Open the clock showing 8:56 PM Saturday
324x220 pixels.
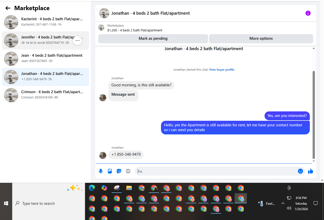(x=301, y=203)
